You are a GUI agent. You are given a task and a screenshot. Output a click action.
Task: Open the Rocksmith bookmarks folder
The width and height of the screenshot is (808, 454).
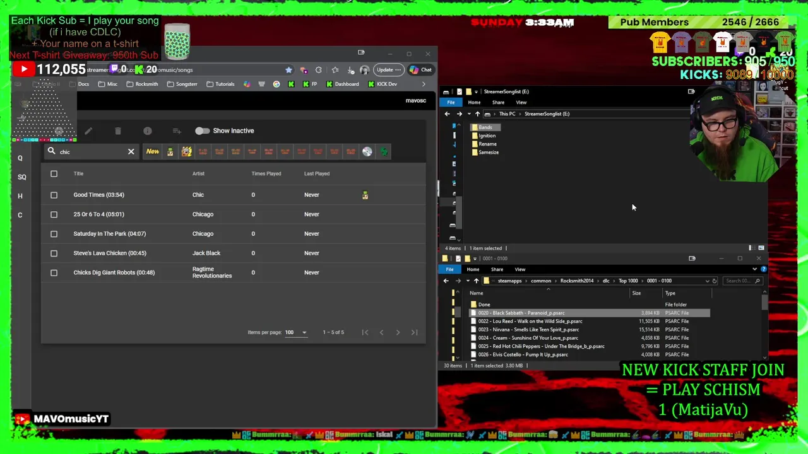pyautogui.click(x=142, y=84)
